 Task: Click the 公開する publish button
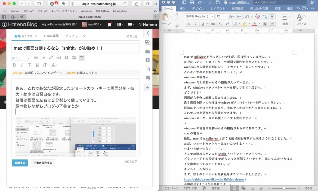[20, 163]
